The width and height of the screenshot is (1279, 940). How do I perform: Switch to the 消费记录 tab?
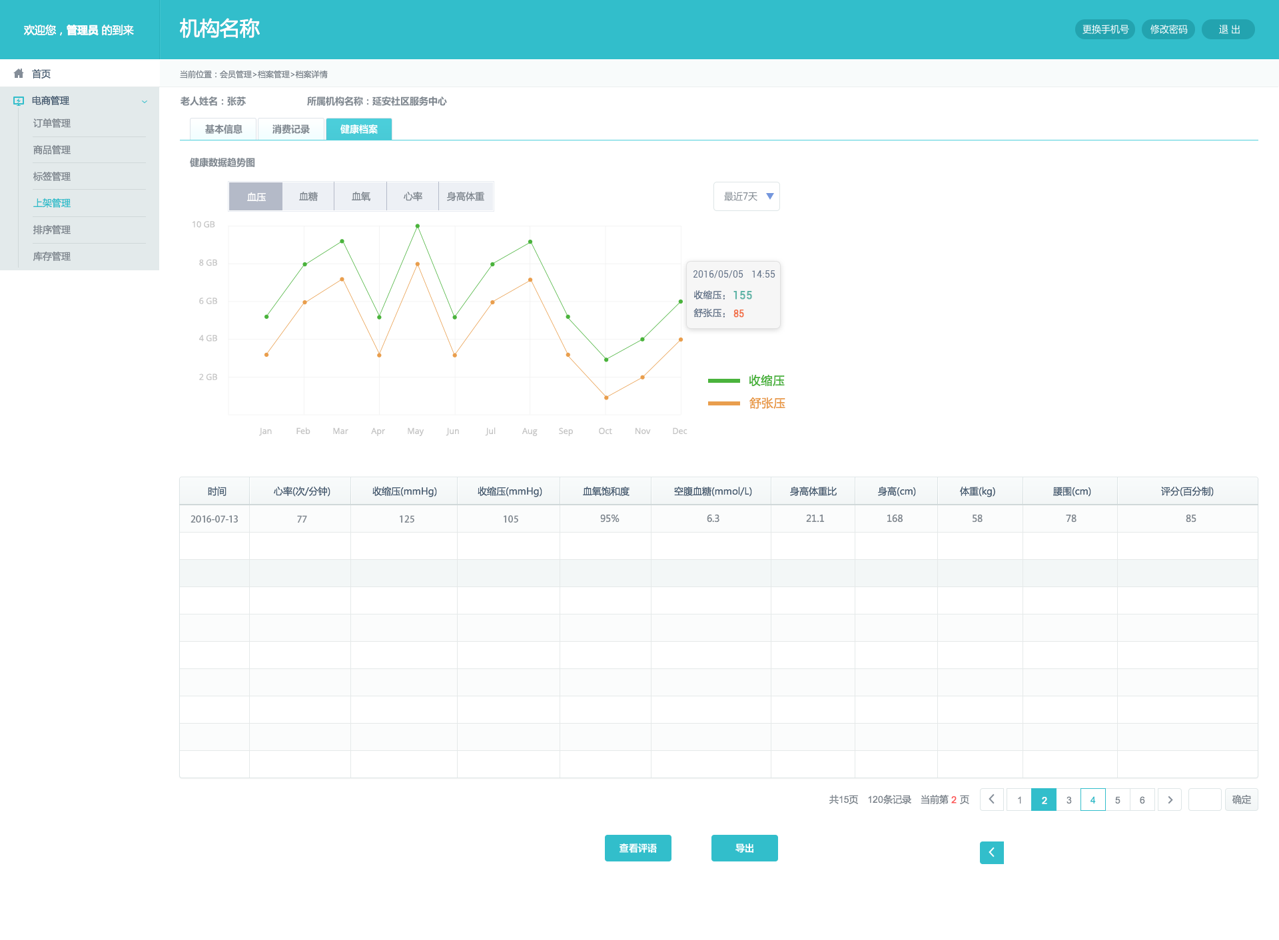(291, 129)
